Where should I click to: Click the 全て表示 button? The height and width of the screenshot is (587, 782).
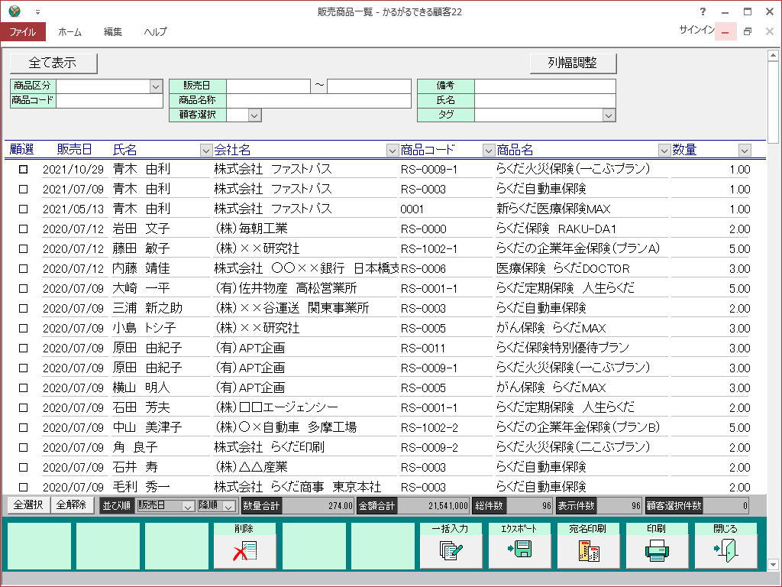pyautogui.click(x=53, y=63)
